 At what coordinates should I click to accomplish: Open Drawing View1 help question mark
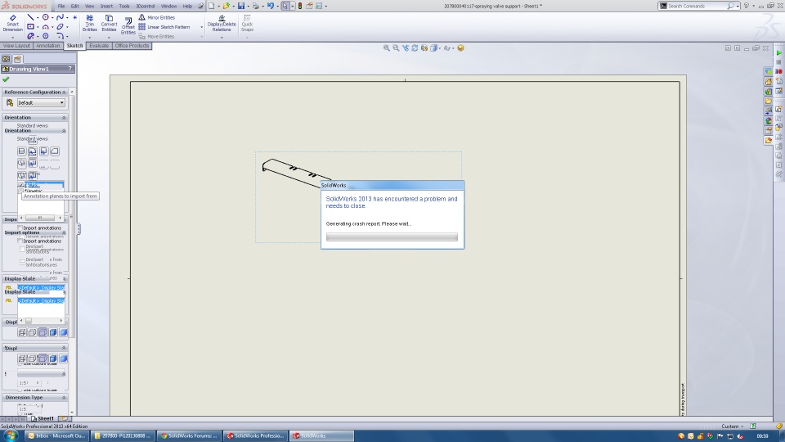(x=70, y=69)
